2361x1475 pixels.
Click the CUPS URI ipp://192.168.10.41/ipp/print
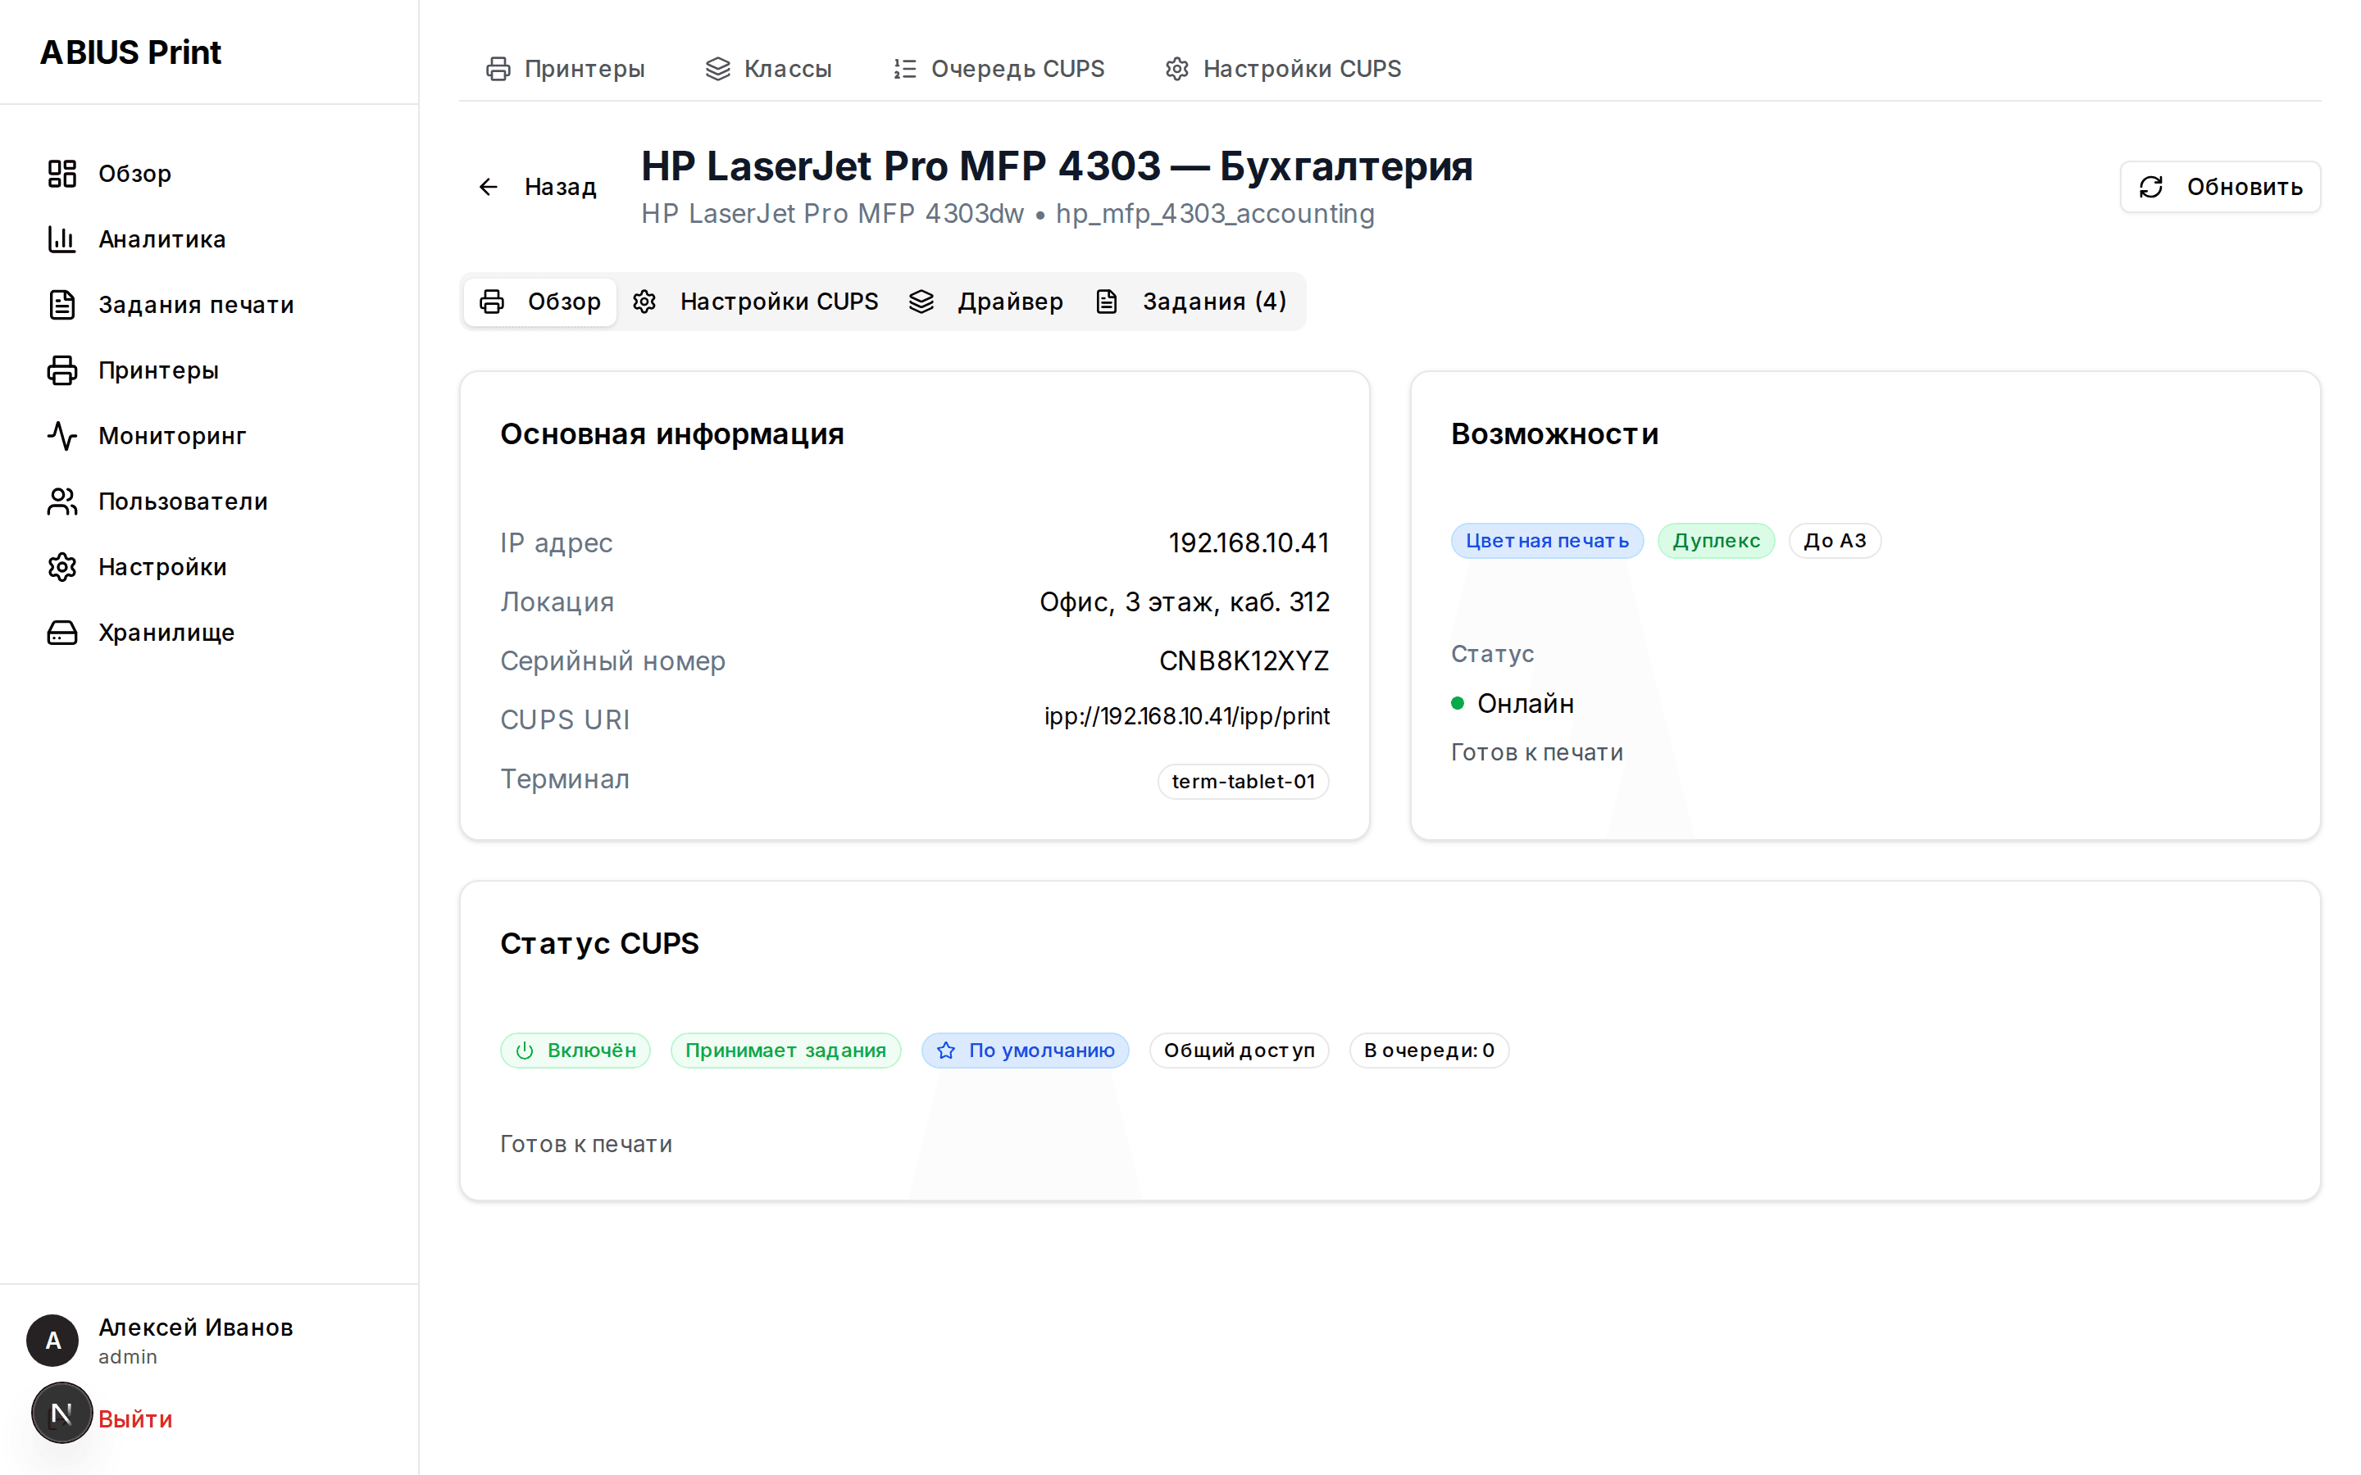click(1186, 717)
